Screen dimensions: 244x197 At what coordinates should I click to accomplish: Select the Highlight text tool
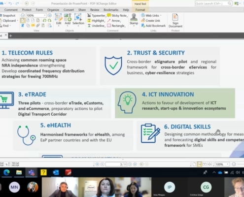[x=96, y=21]
